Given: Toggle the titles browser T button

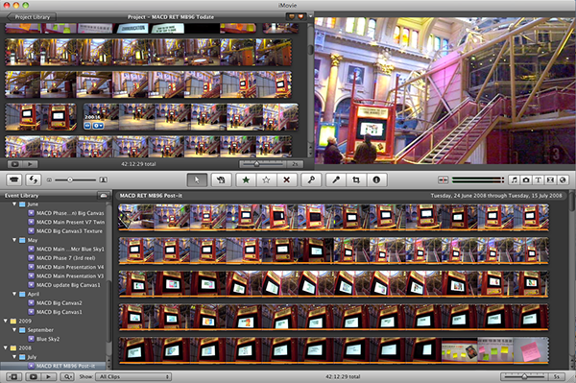Looking at the screenshot, I should pos(539,180).
